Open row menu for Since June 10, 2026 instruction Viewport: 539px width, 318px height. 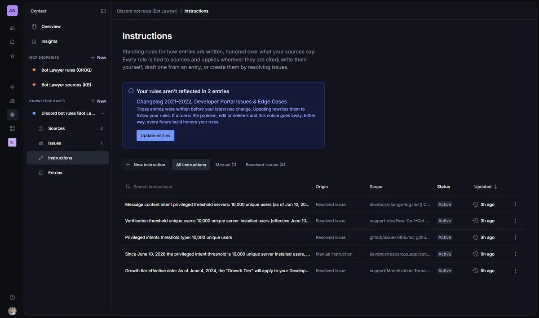click(x=515, y=254)
